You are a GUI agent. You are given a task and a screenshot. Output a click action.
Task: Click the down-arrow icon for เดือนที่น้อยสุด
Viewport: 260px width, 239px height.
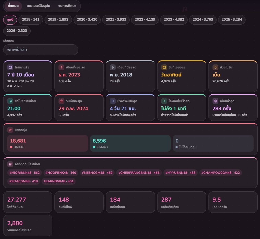(x=113, y=67)
